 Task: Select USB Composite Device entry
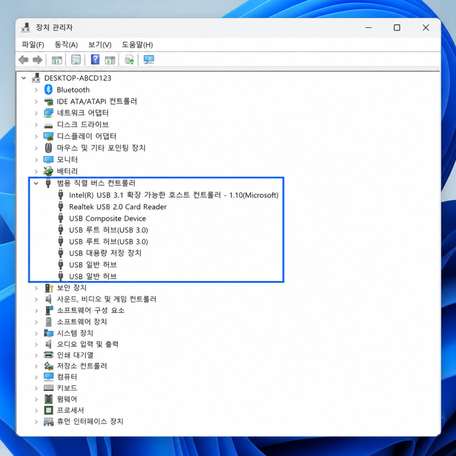(x=107, y=218)
